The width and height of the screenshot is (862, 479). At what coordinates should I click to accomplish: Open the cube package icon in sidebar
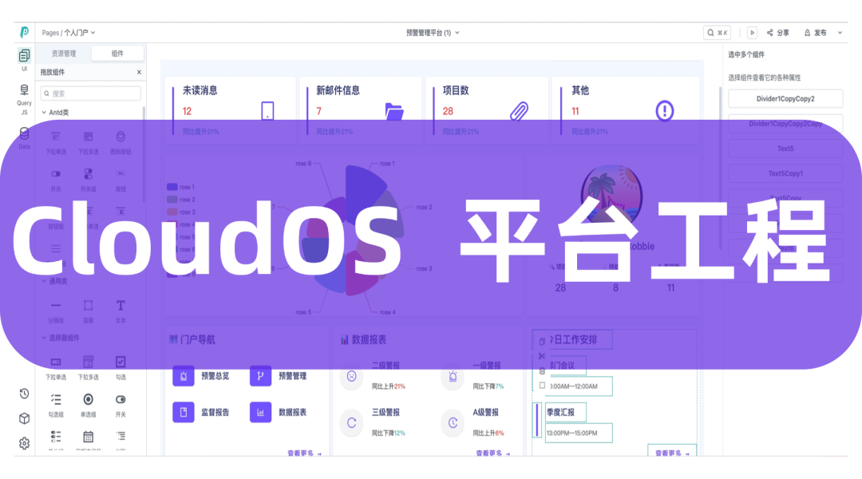pos(24,418)
